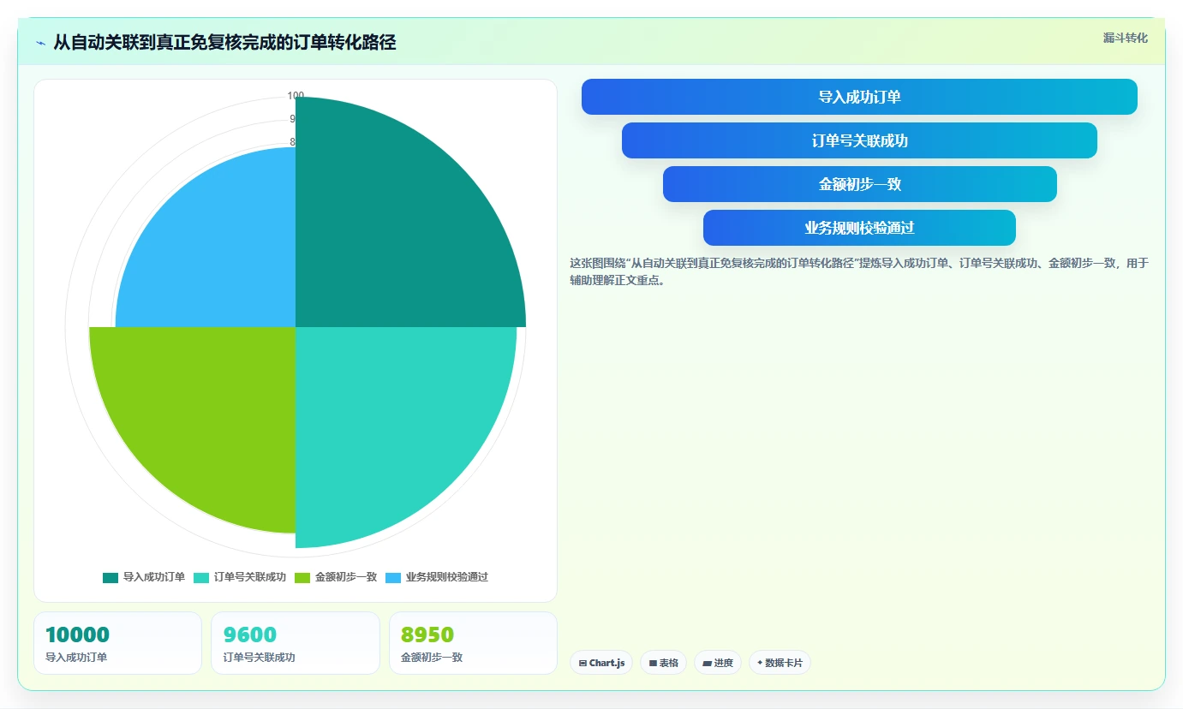Image resolution: width=1183 pixels, height=709 pixels.
Task: Click the 表格 chip
Action: (x=663, y=663)
